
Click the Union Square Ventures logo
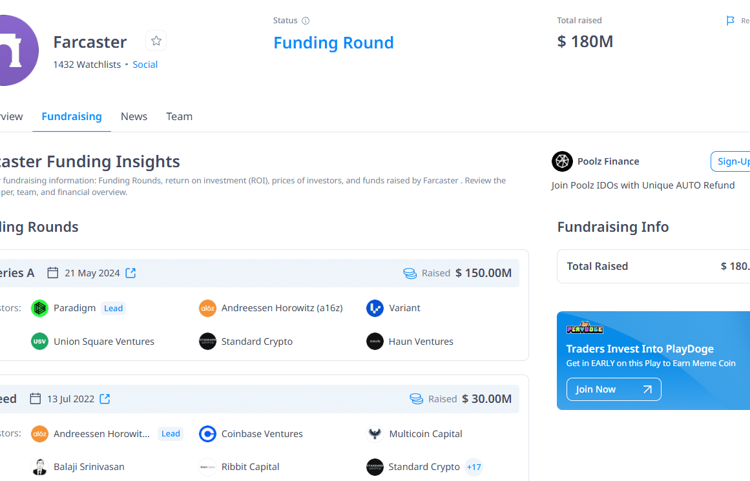click(39, 342)
